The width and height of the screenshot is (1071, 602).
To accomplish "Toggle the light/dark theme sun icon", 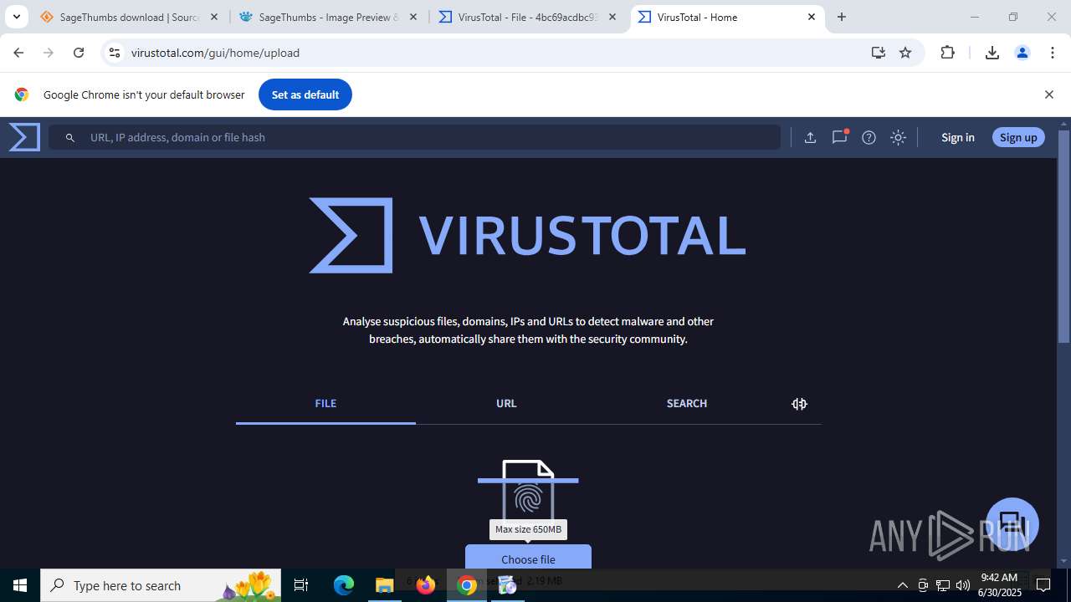I will coord(898,137).
